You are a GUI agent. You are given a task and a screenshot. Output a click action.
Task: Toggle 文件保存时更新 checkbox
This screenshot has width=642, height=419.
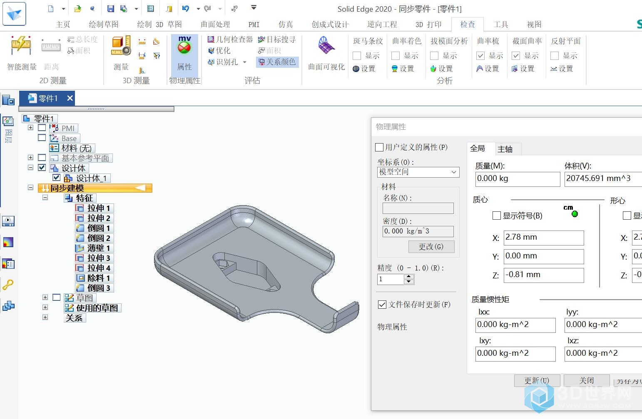coord(382,305)
